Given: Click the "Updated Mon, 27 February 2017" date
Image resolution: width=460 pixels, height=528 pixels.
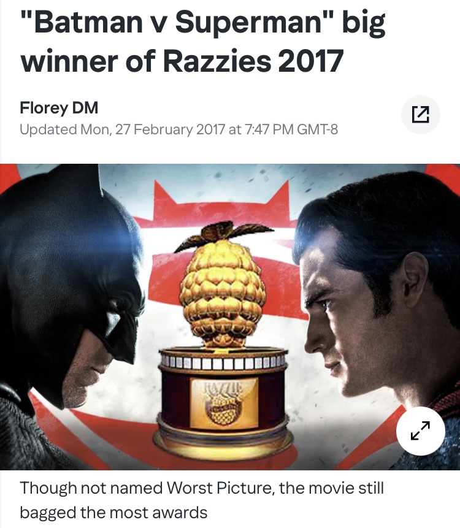Looking at the screenshot, I should [122, 129].
